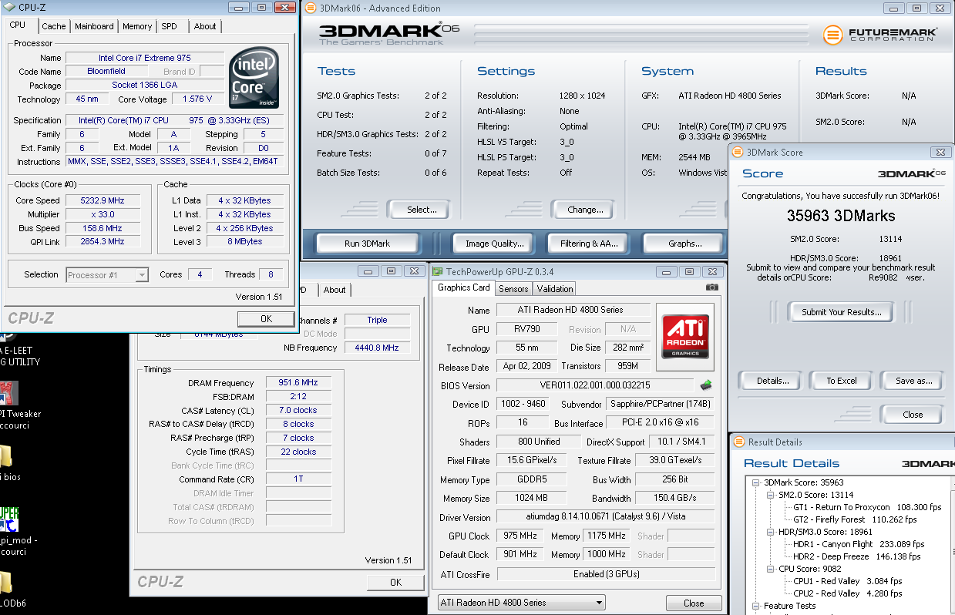Close the 3DMark Score dialog via Close button

pyautogui.click(x=913, y=415)
